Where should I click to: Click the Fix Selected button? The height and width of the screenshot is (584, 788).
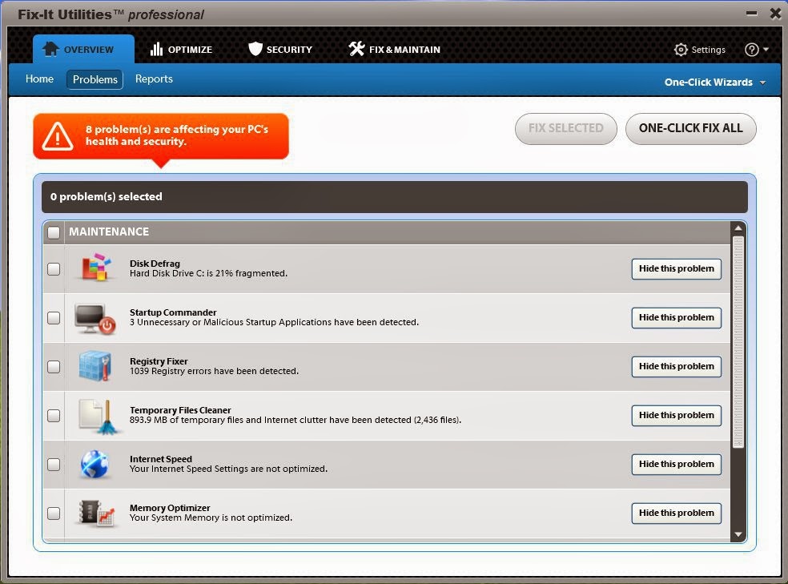click(566, 129)
